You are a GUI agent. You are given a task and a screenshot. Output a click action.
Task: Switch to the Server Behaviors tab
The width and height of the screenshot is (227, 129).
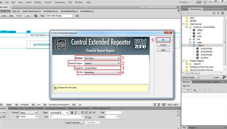click(x=197, y=82)
